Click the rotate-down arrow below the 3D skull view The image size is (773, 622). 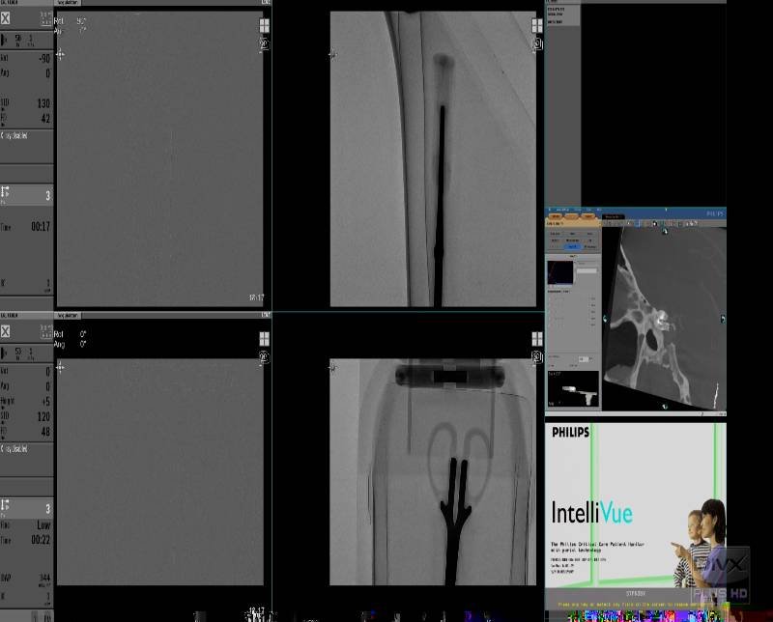pyautogui.click(x=665, y=407)
